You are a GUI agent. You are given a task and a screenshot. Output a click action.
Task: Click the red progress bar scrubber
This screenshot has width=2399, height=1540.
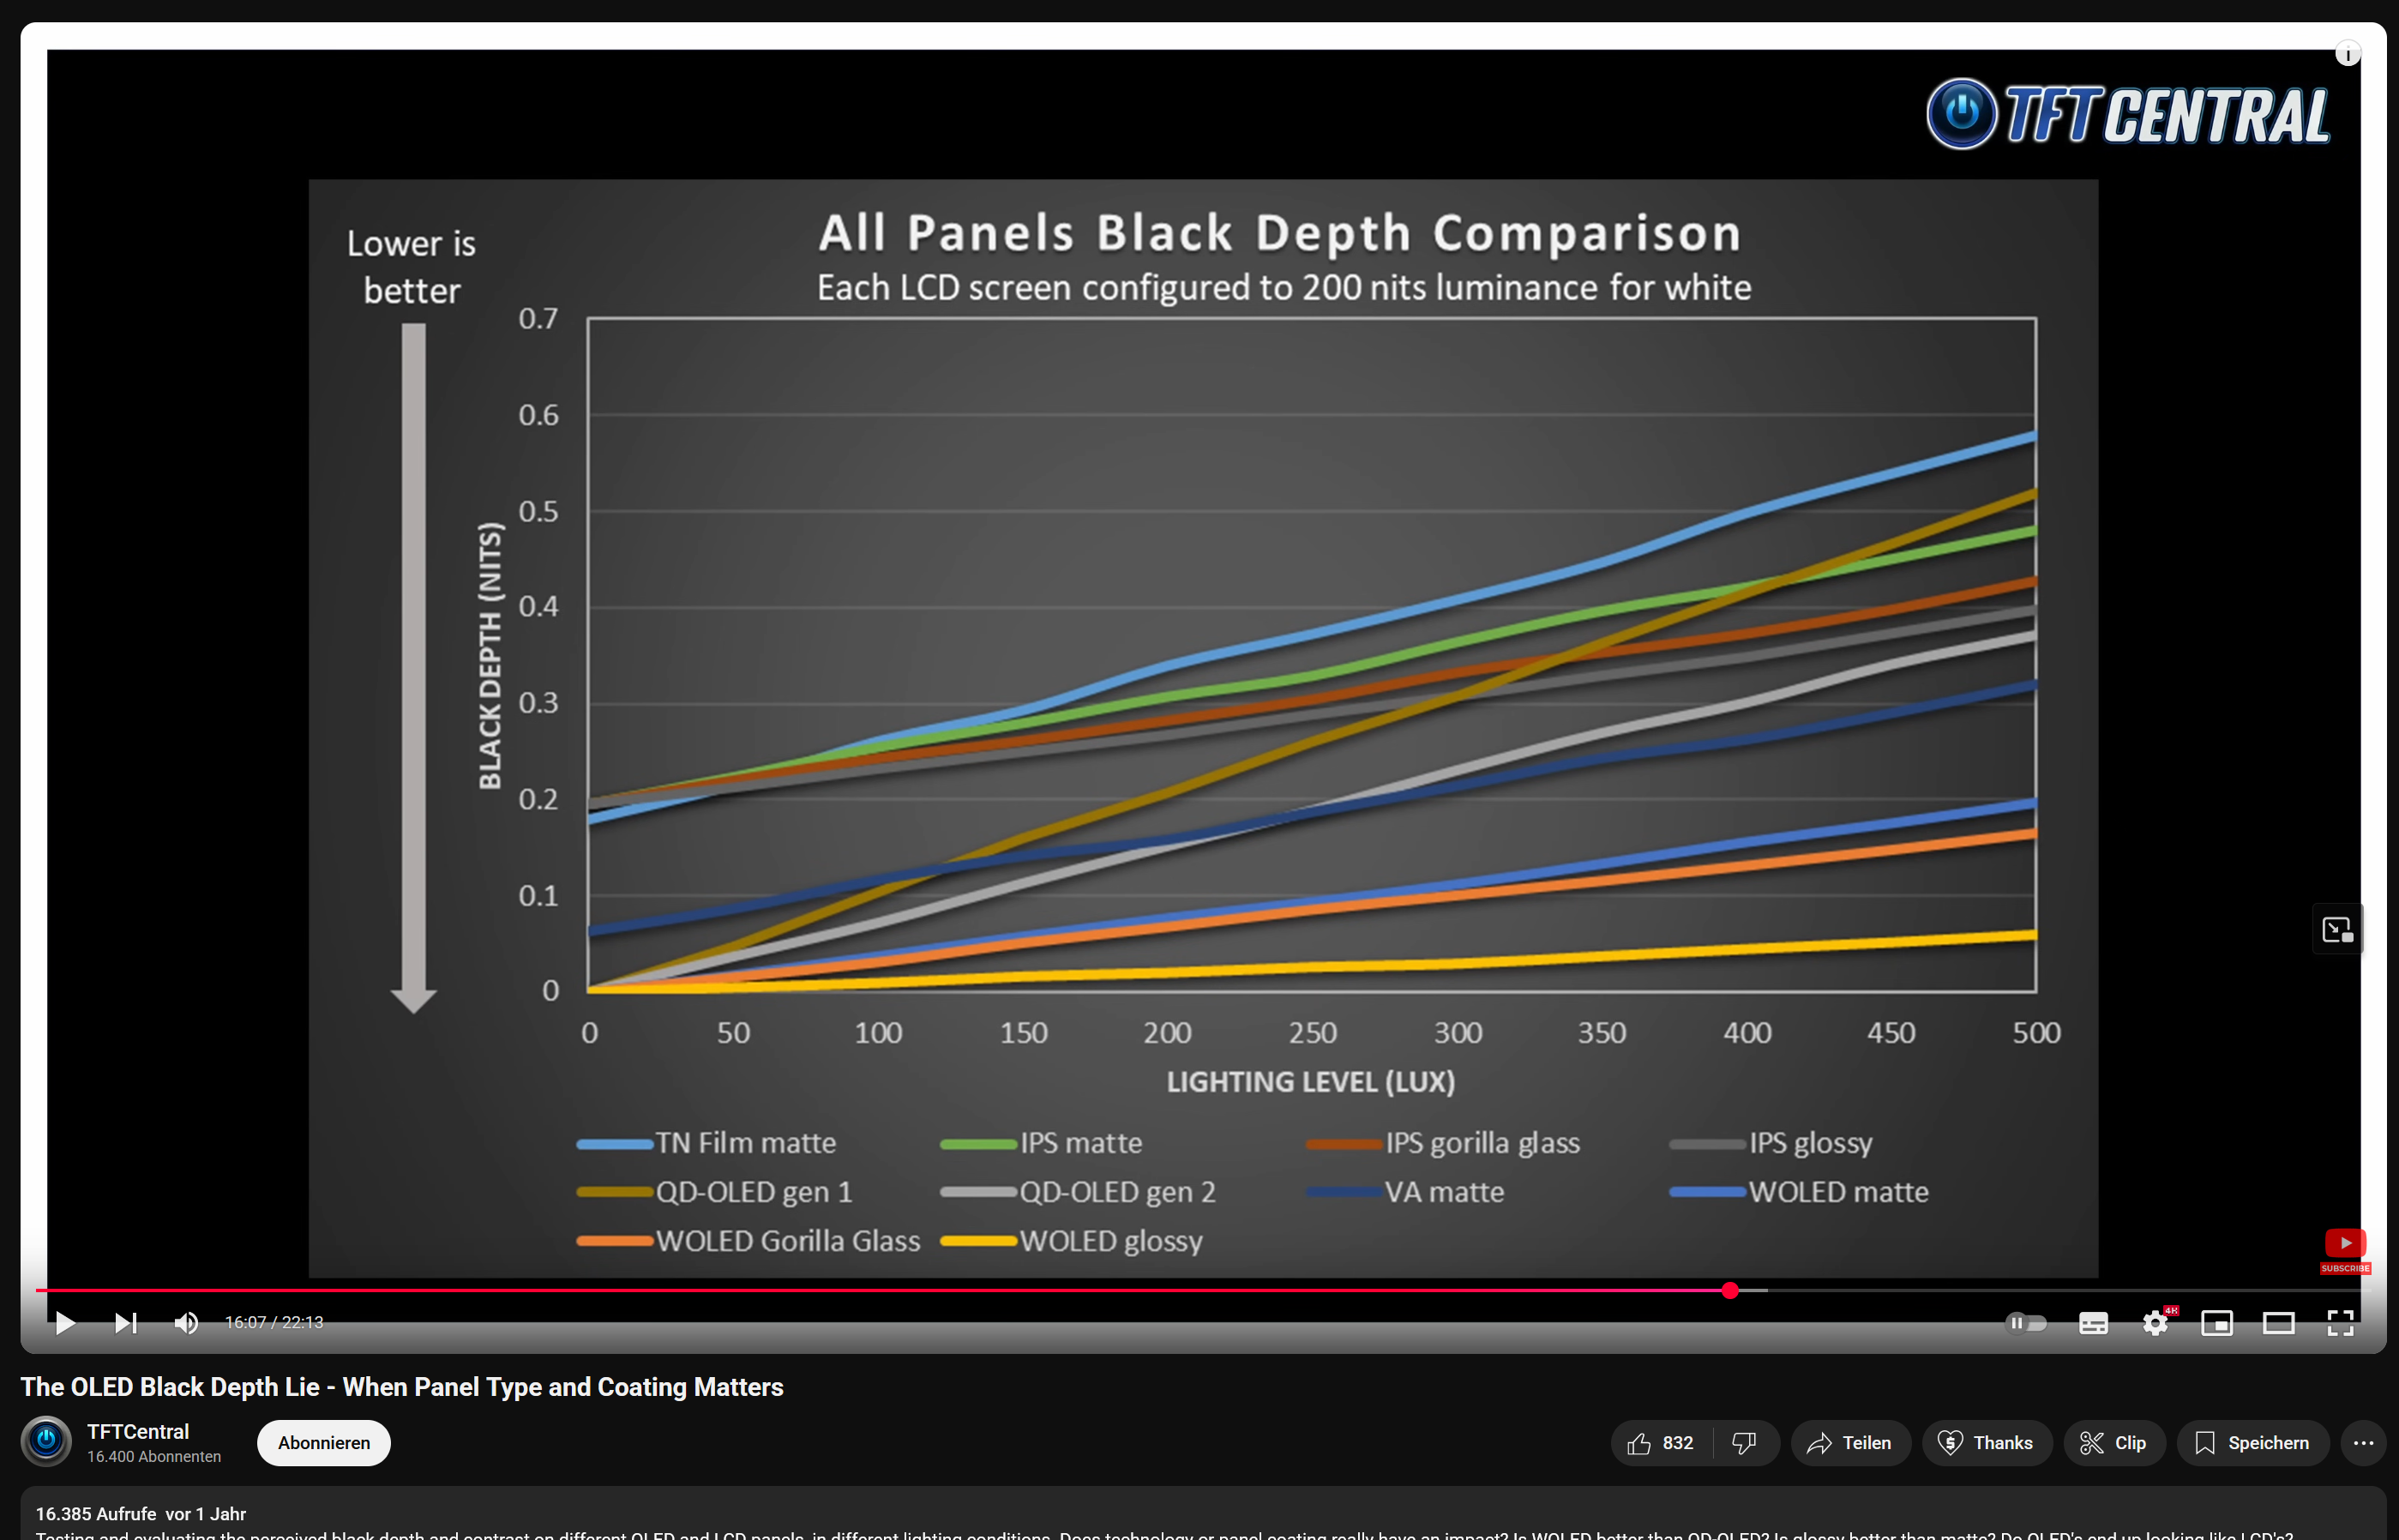click(x=1730, y=1291)
